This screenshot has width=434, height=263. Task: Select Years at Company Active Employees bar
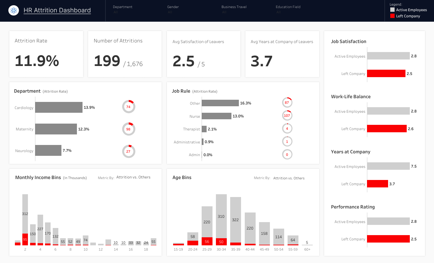tap(388, 166)
